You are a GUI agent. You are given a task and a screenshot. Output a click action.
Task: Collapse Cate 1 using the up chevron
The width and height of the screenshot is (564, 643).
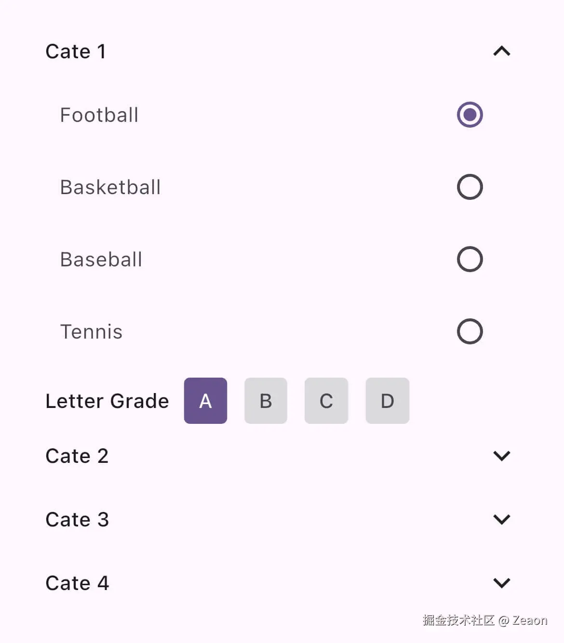coord(502,51)
